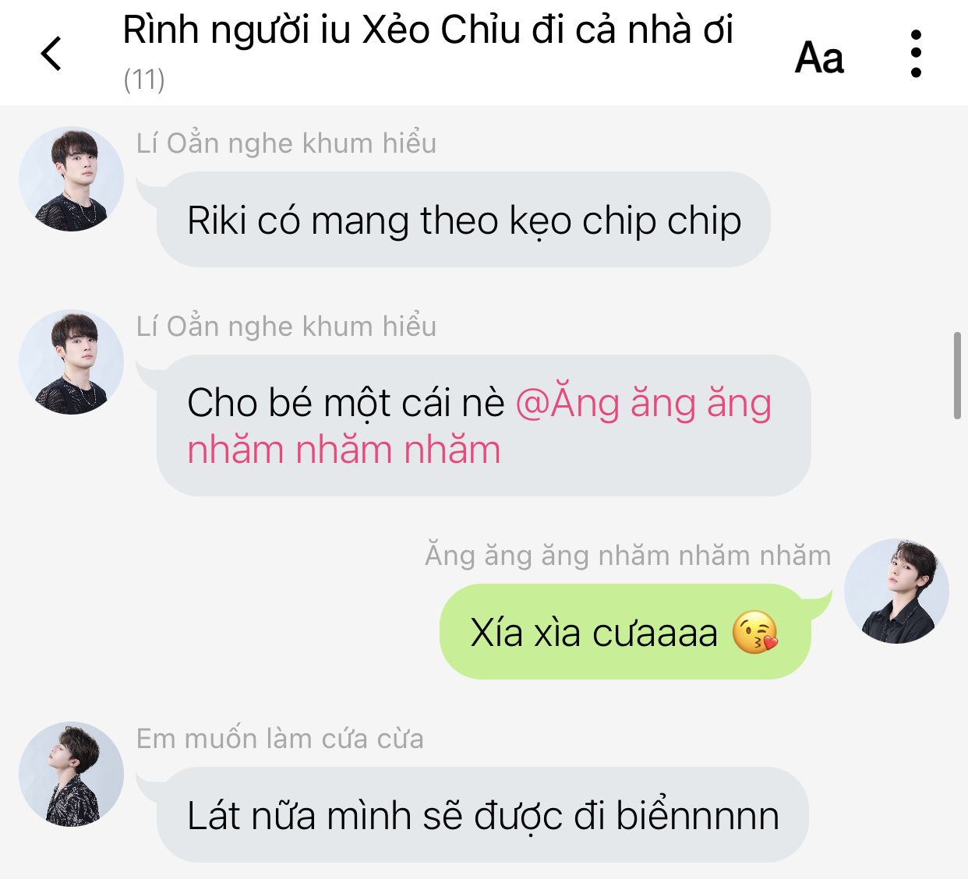Select the "Lát nữa mình sẽ được đi biểnnnnn" message

tap(483, 815)
